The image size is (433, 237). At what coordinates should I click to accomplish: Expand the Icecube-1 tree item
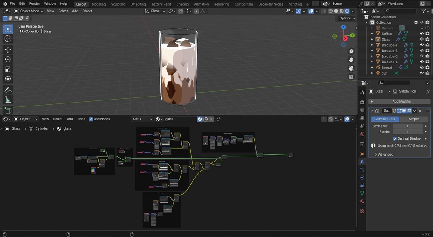[x=372, y=45]
